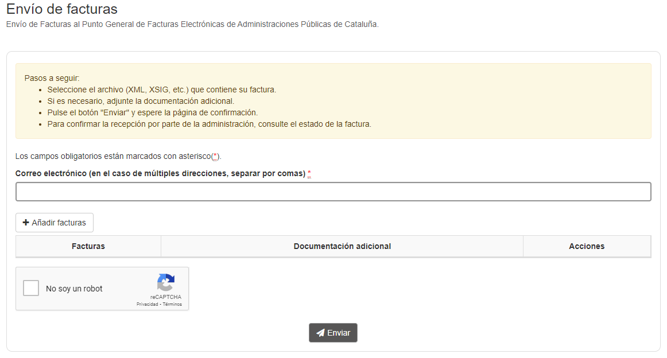667x358 pixels.
Task: Click the red asterisk beside Correo electrónico label
Action: click(309, 173)
